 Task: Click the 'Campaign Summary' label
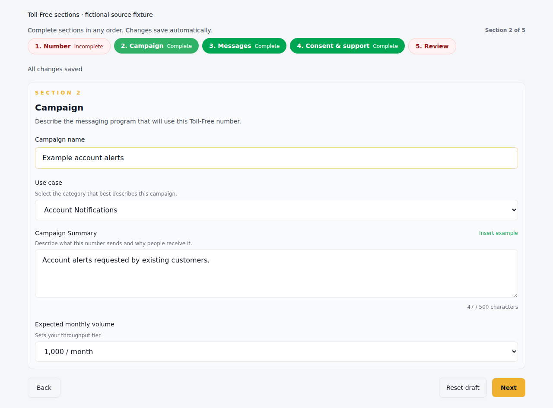click(x=66, y=233)
